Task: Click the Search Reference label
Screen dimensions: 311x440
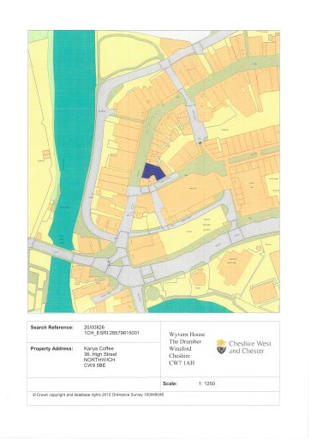Action: pos(51,328)
